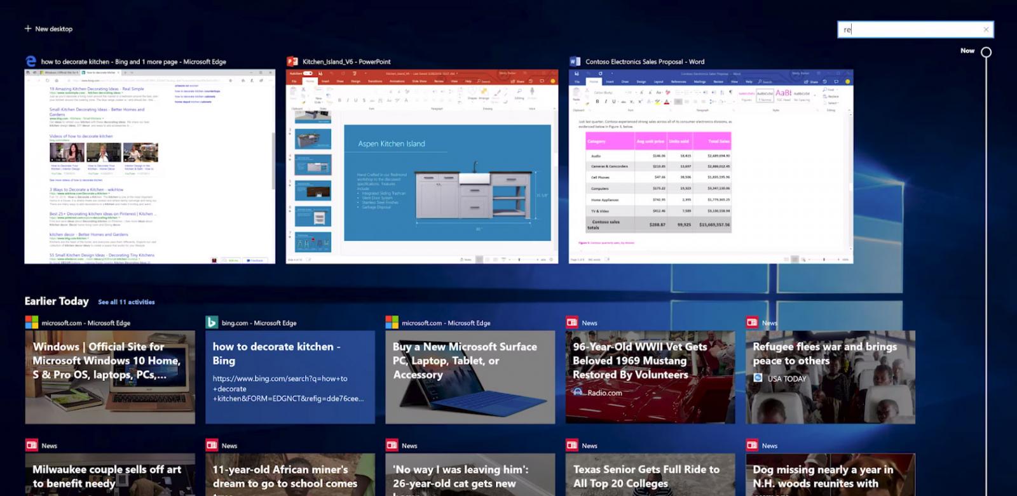Click the 'Contoso Electronics Sales Proposal - Word' title
Screen dimensions: 1017x496
click(645, 62)
